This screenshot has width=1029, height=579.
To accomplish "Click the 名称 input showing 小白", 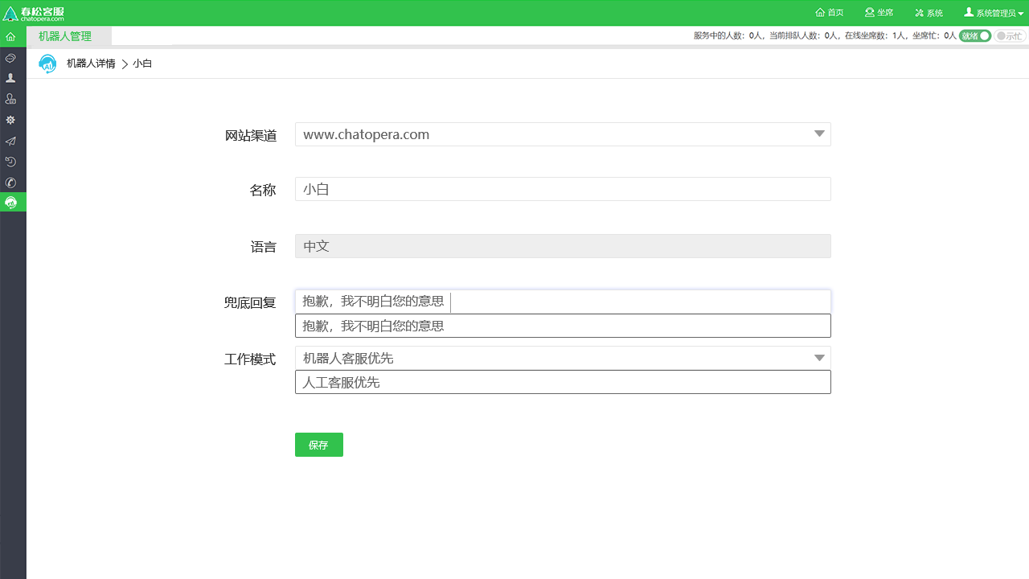I will 563,188.
